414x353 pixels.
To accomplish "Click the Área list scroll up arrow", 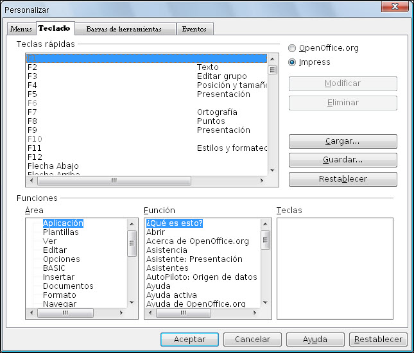I will (132, 224).
